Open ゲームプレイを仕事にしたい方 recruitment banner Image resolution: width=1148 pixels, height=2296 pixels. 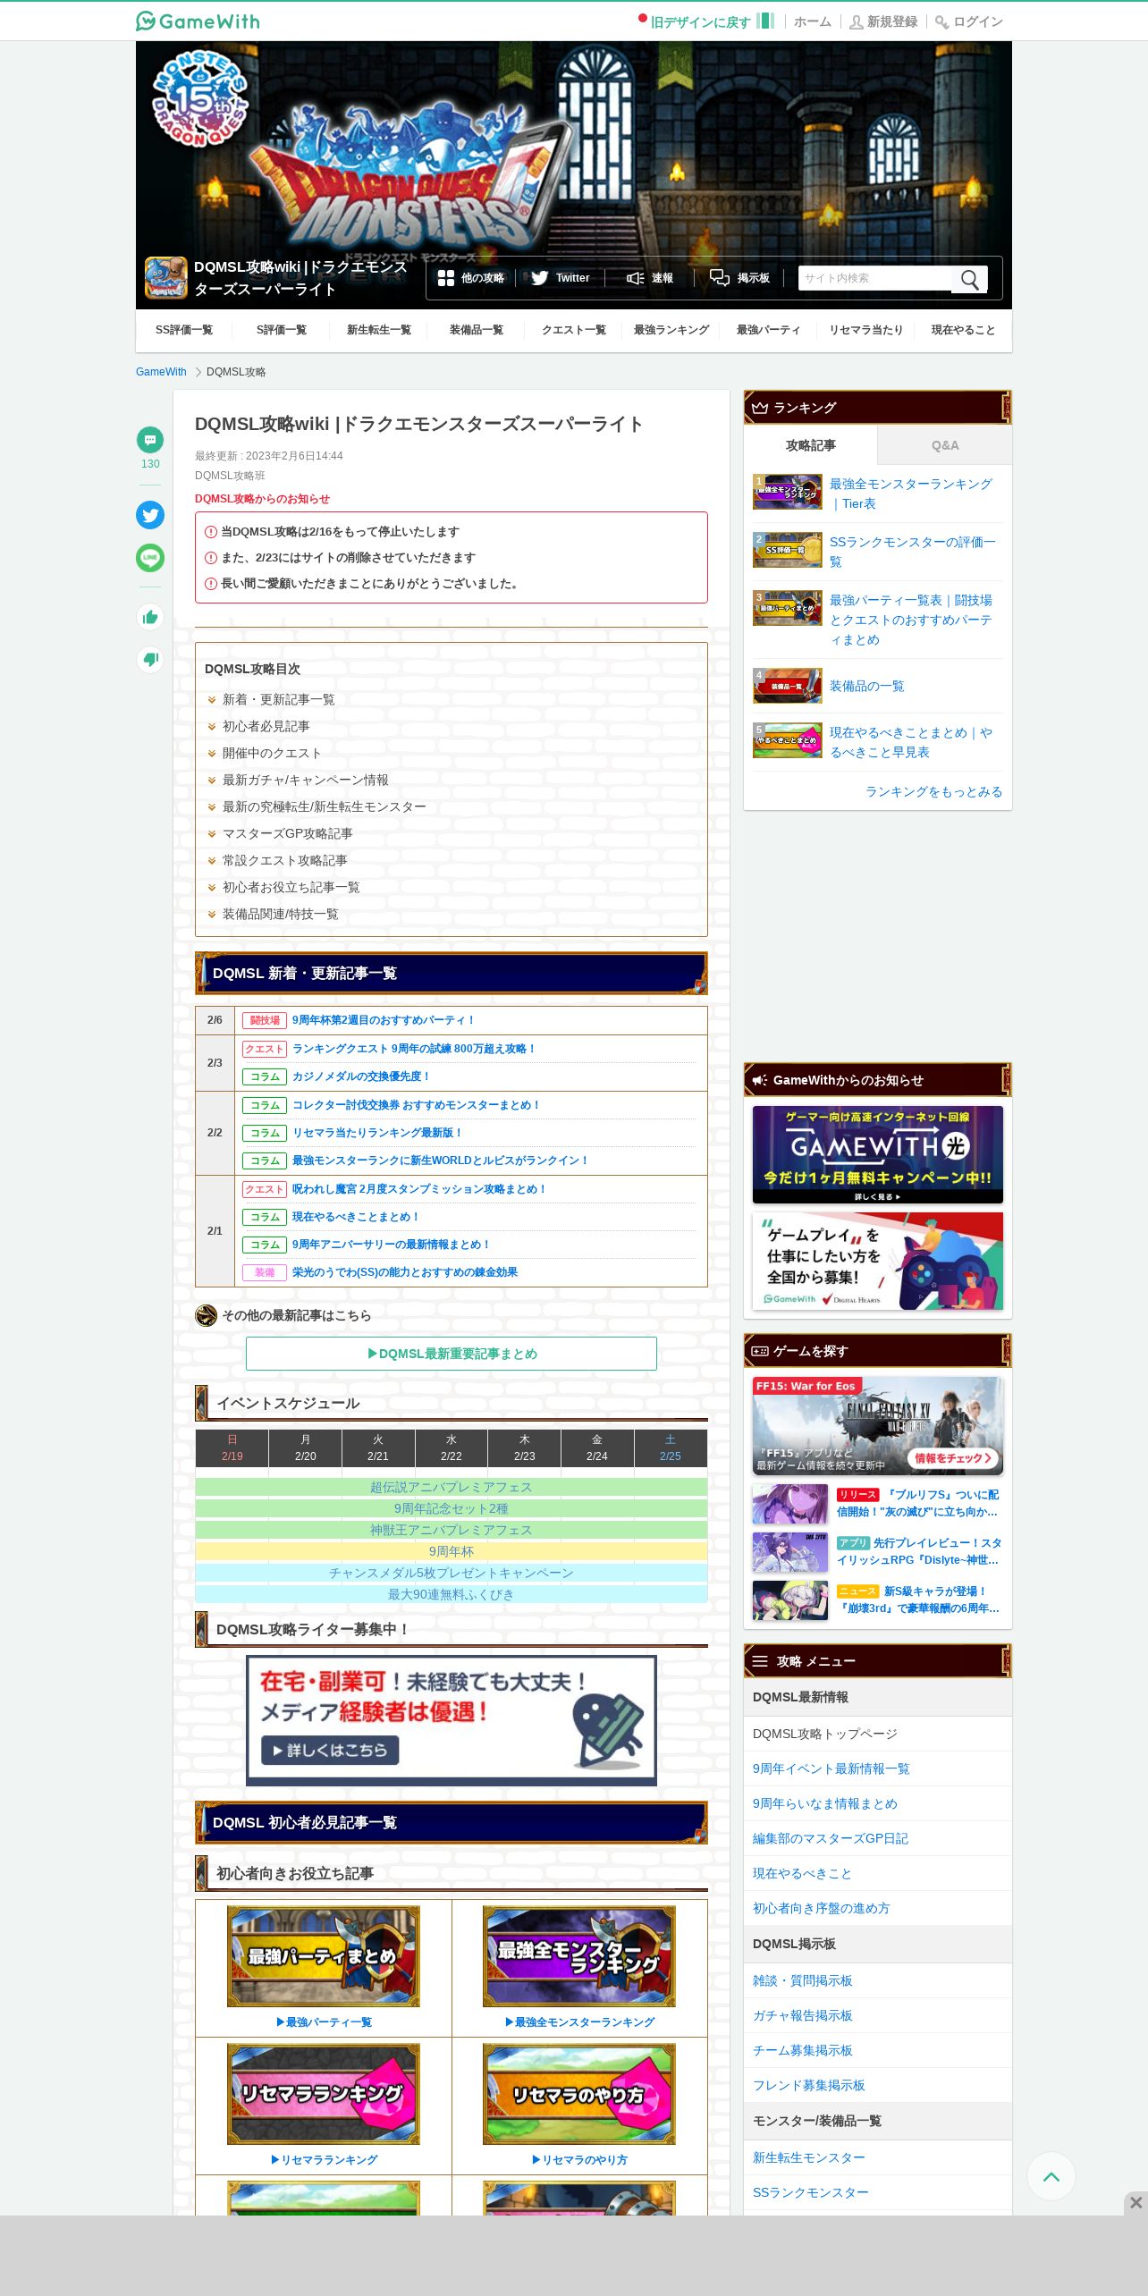[x=878, y=1261]
